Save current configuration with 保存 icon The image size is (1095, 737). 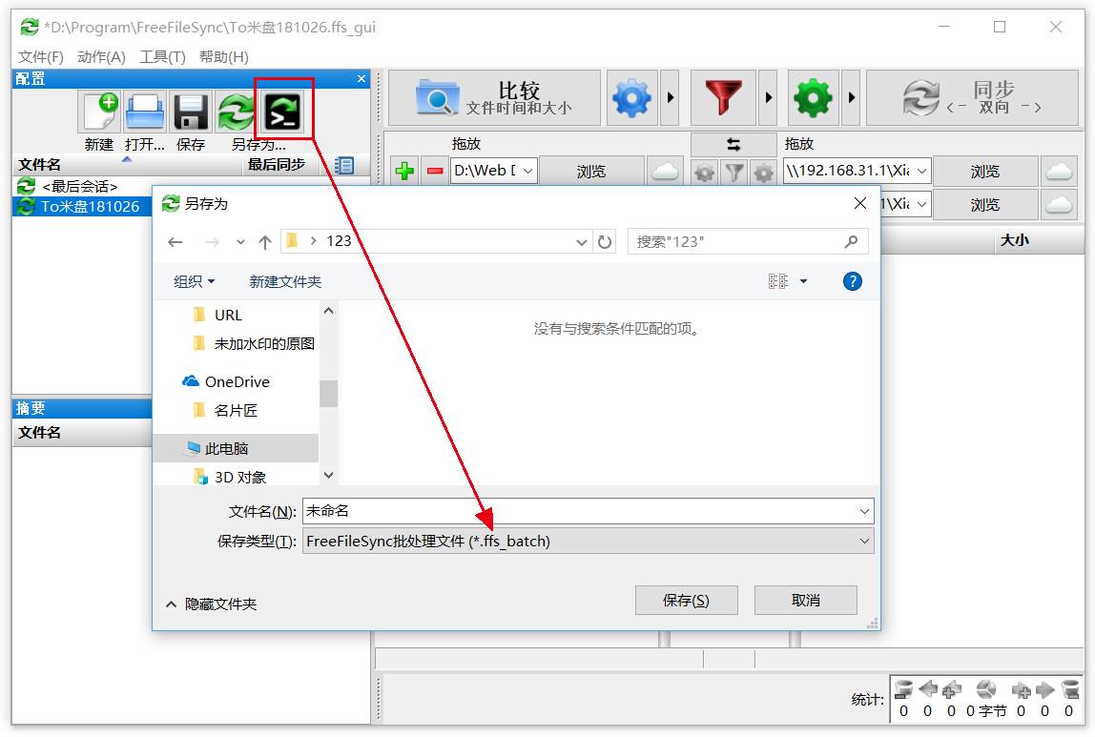click(x=191, y=112)
